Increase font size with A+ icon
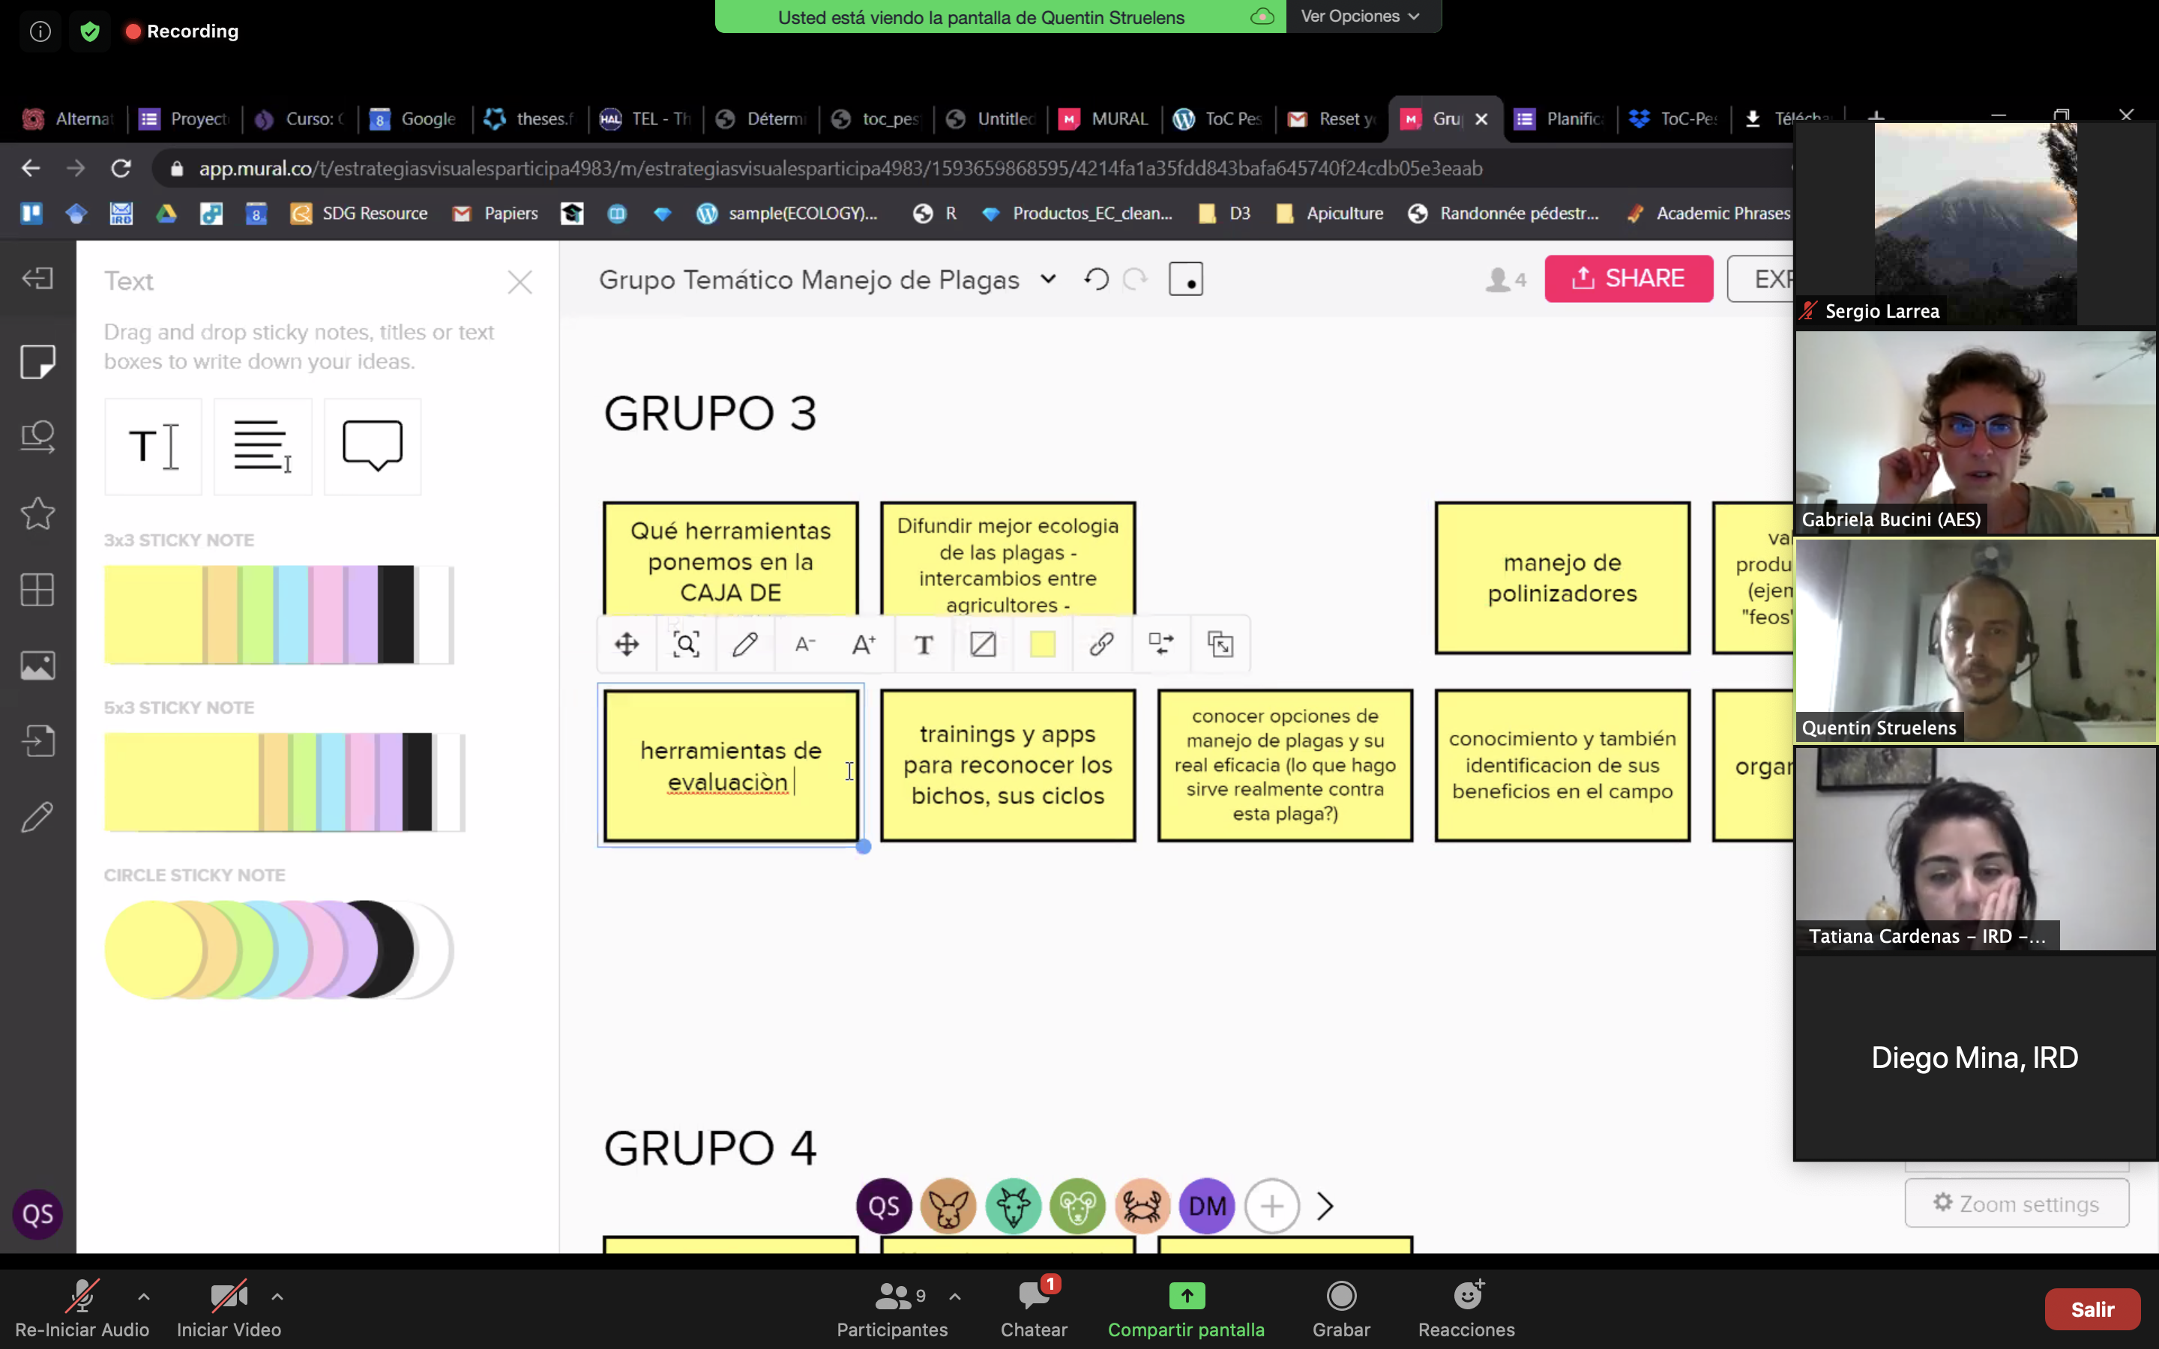Image resolution: width=2159 pixels, height=1349 pixels. (x=864, y=645)
